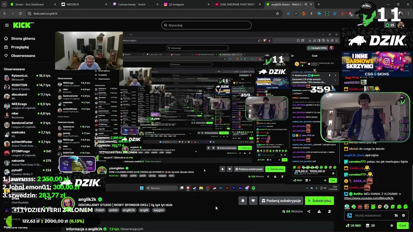The height and width of the screenshot is (232, 413).
Task: Open the Kick hamburger sidebar menu
Action: pos(7,25)
